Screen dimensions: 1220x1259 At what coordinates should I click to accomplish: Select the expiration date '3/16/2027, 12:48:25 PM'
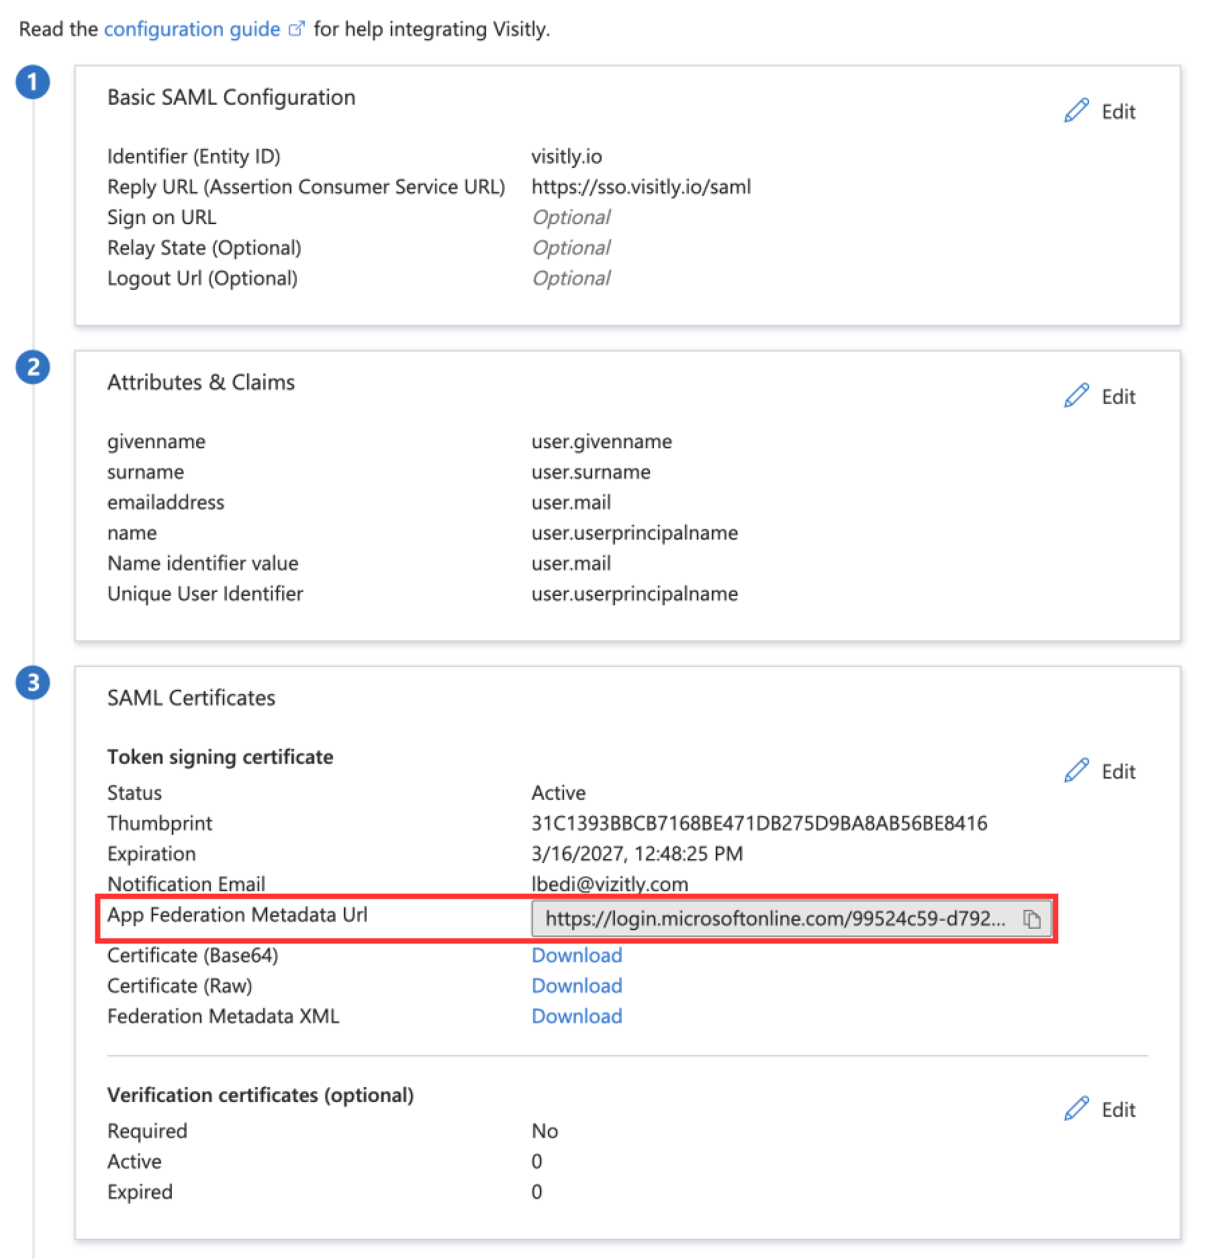point(637,854)
